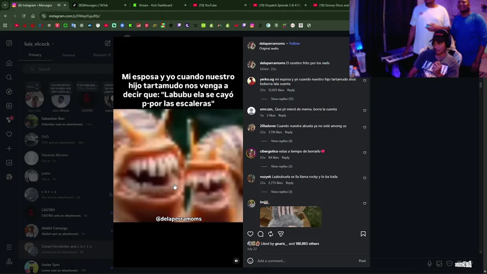Go back with the browser back arrow
The width and height of the screenshot is (487, 274).
point(5,16)
